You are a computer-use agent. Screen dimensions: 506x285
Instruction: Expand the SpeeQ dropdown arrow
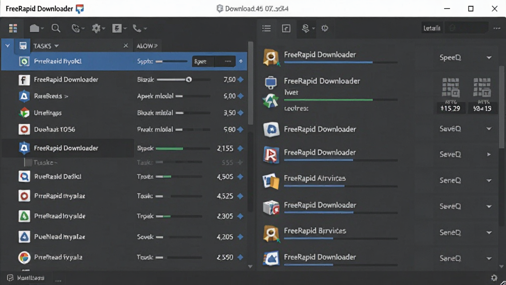tap(489, 58)
